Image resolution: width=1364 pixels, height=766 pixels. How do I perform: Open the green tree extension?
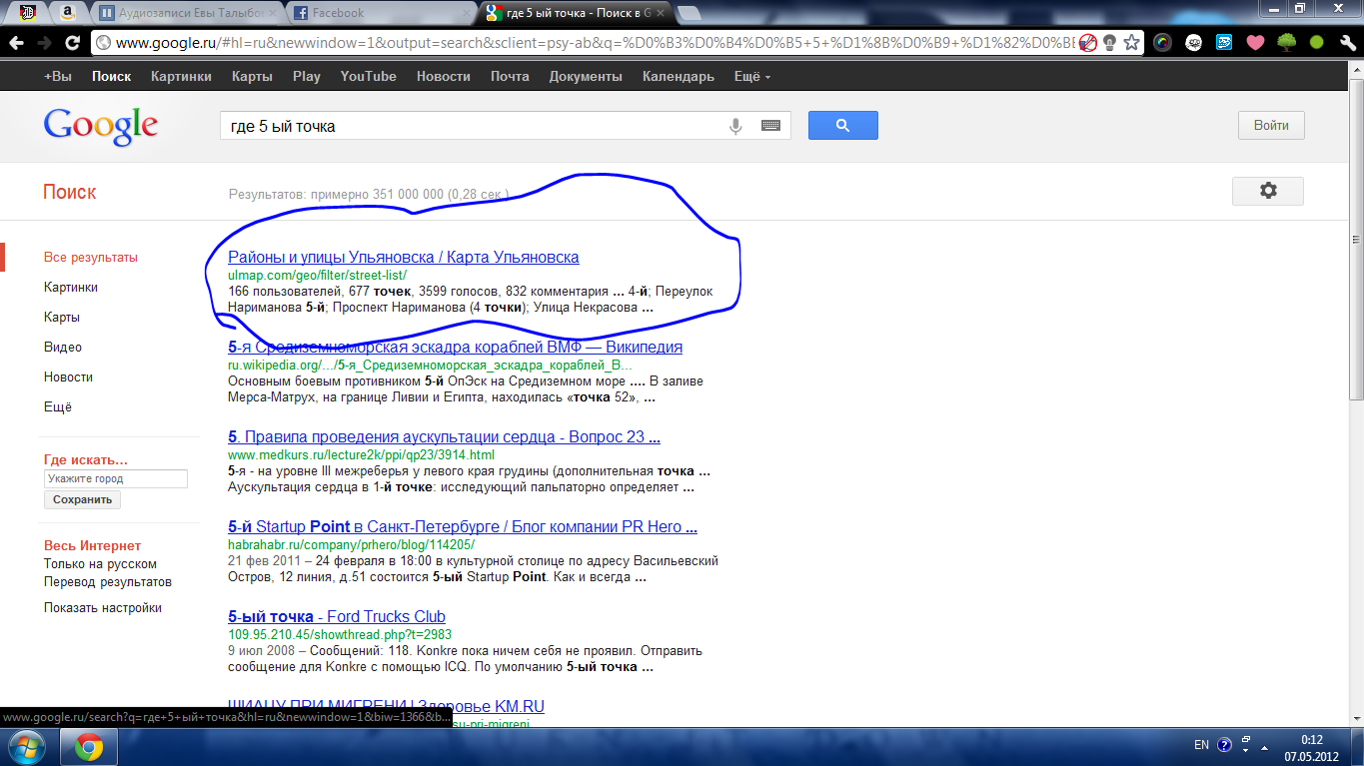pyautogui.click(x=1286, y=43)
